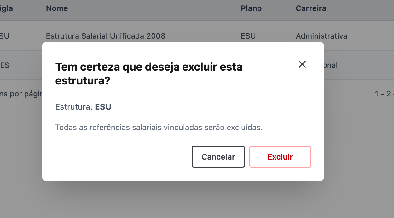394x218 pixels.
Task: Sort by the Nome column header
Action: pyautogui.click(x=57, y=8)
